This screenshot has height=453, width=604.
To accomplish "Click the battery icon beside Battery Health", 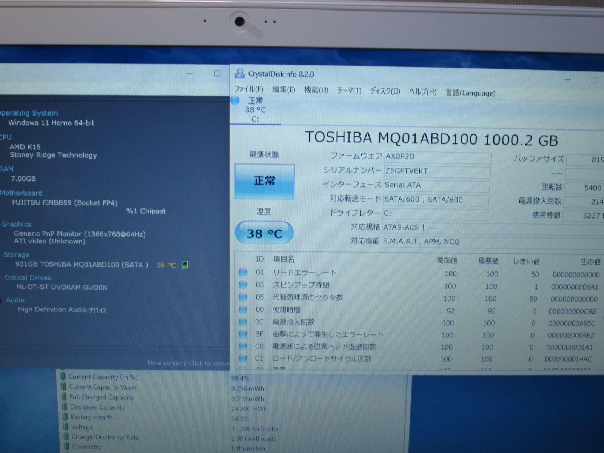I will coord(66,417).
